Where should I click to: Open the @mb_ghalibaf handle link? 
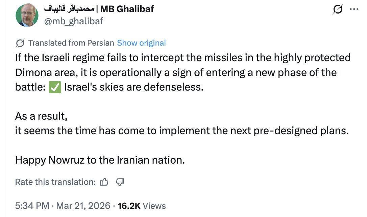73,21
